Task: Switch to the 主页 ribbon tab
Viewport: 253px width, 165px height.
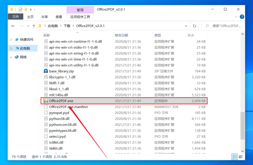Action: pyautogui.click(x=30, y=17)
